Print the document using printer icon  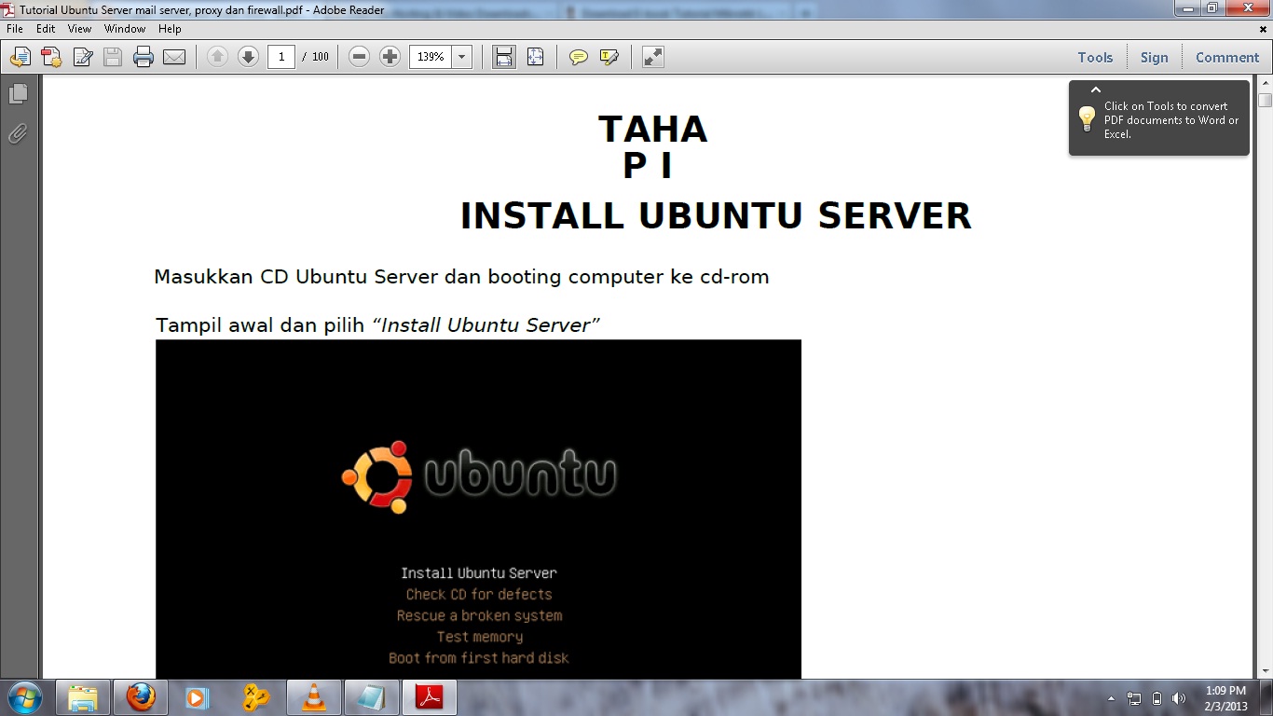pos(143,58)
